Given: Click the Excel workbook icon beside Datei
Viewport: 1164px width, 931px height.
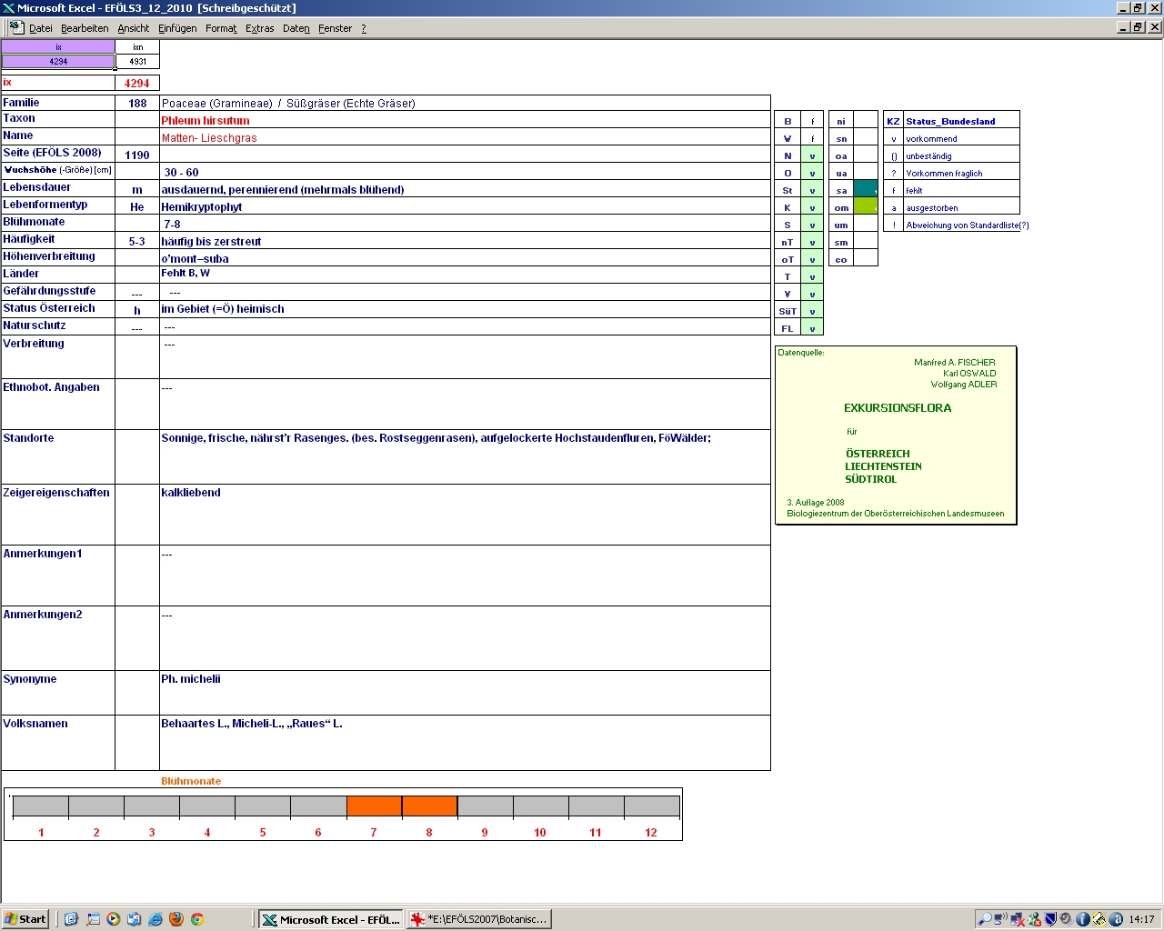Looking at the screenshot, I should click(x=16, y=28).
